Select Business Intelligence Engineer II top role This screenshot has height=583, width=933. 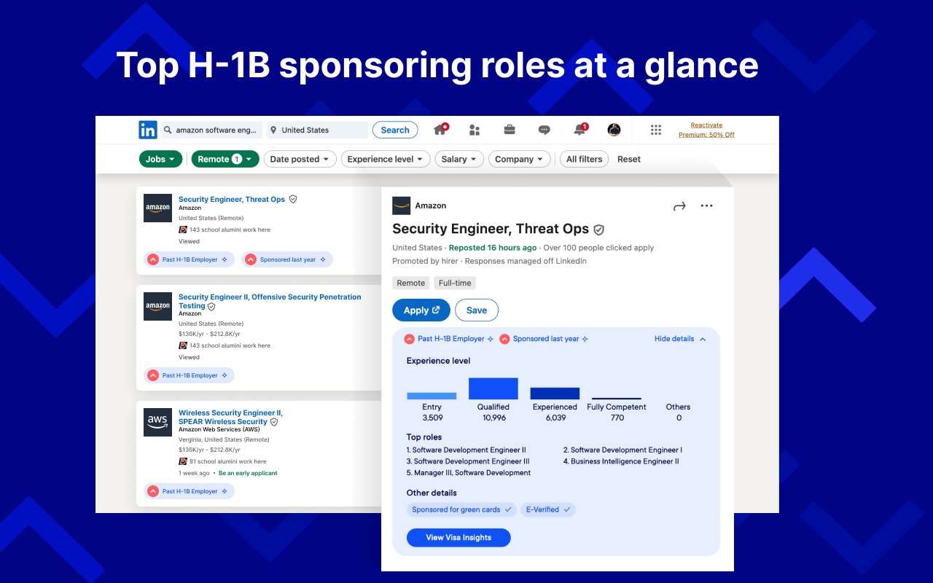(x=621, y=461)
